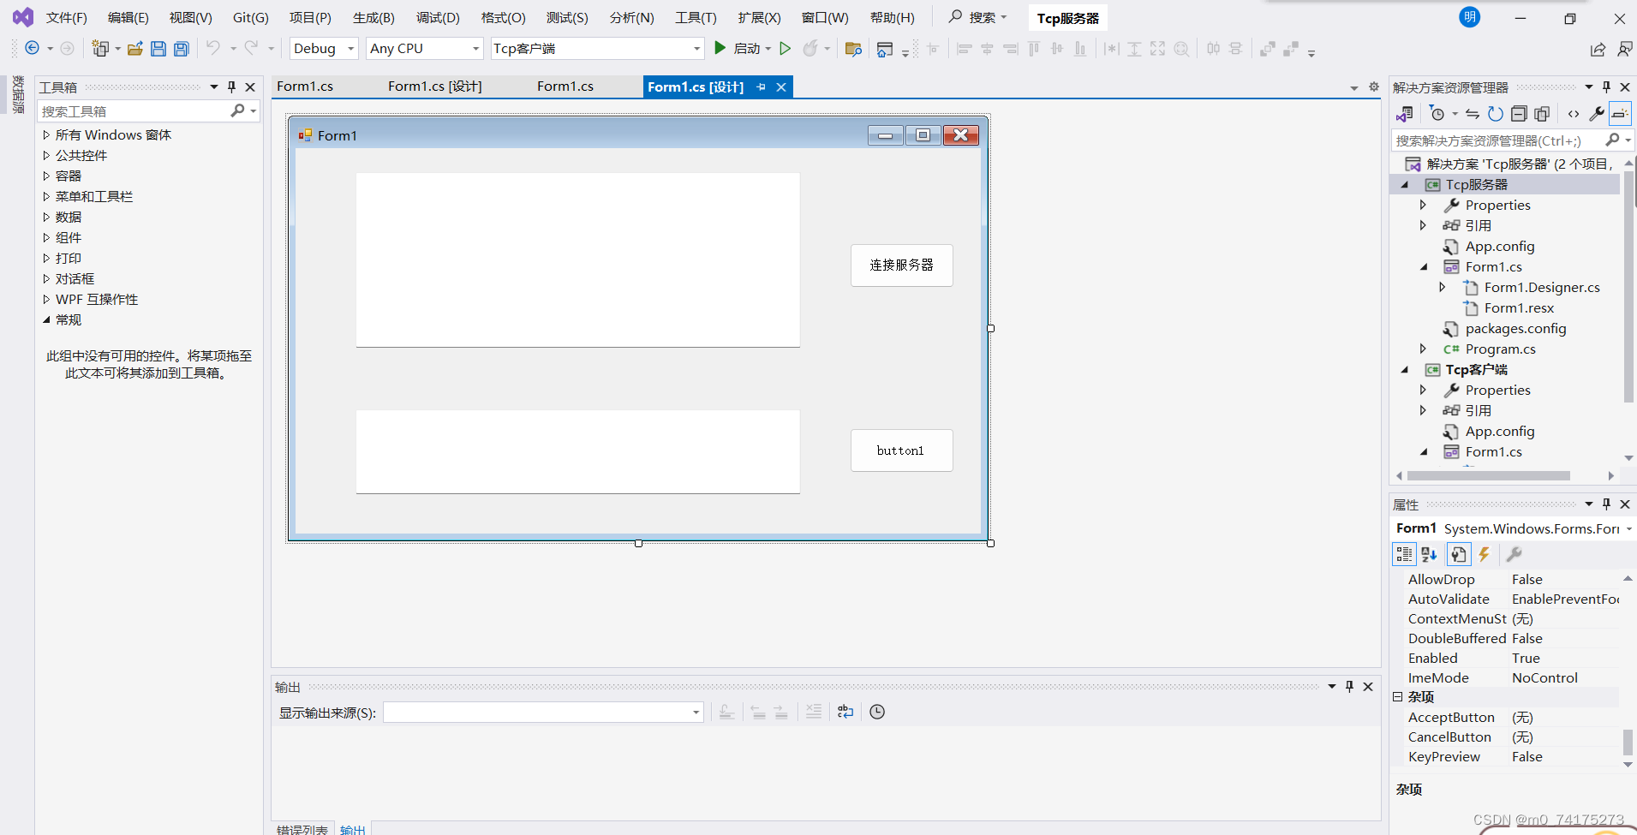Screen dimensions: 1637x835
Task: Sort Properties alphabetically
Action: pyautogui.click(x=1429, y=554)
